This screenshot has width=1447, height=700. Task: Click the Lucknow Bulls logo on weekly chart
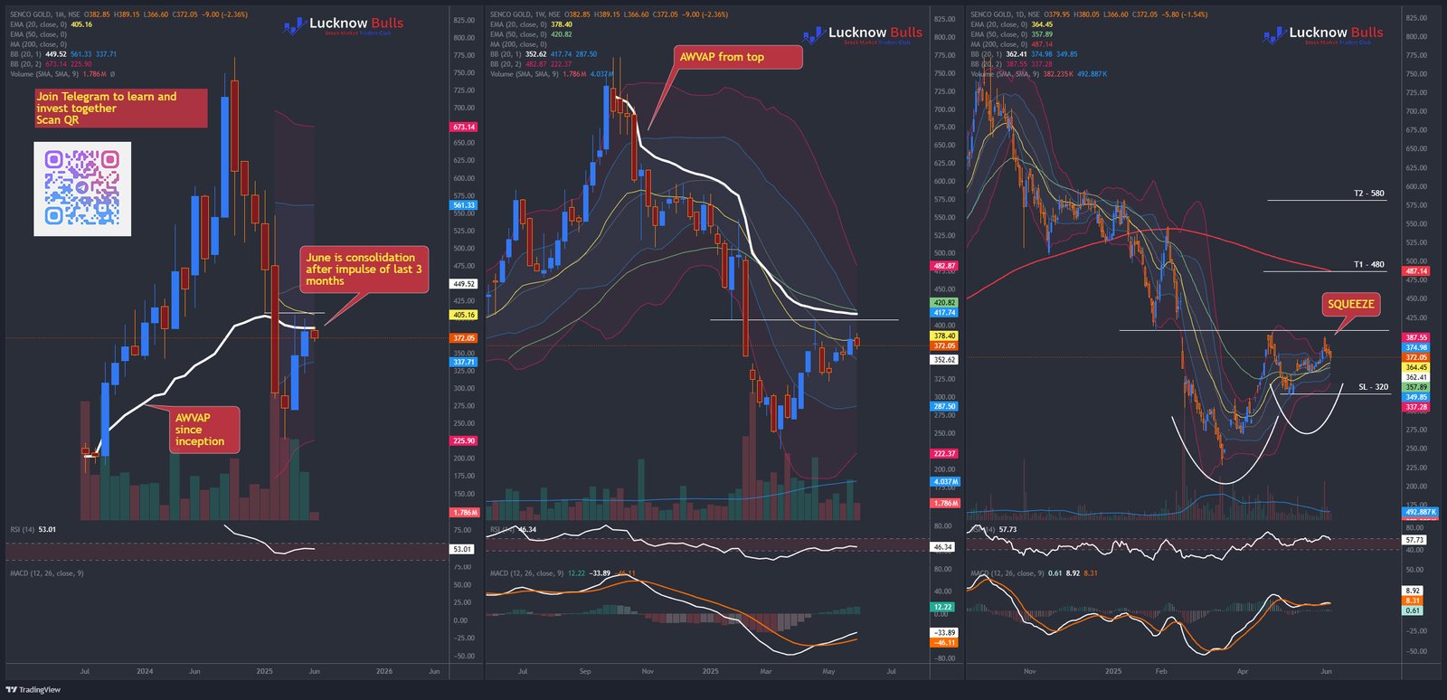click(x=863, y=34)
